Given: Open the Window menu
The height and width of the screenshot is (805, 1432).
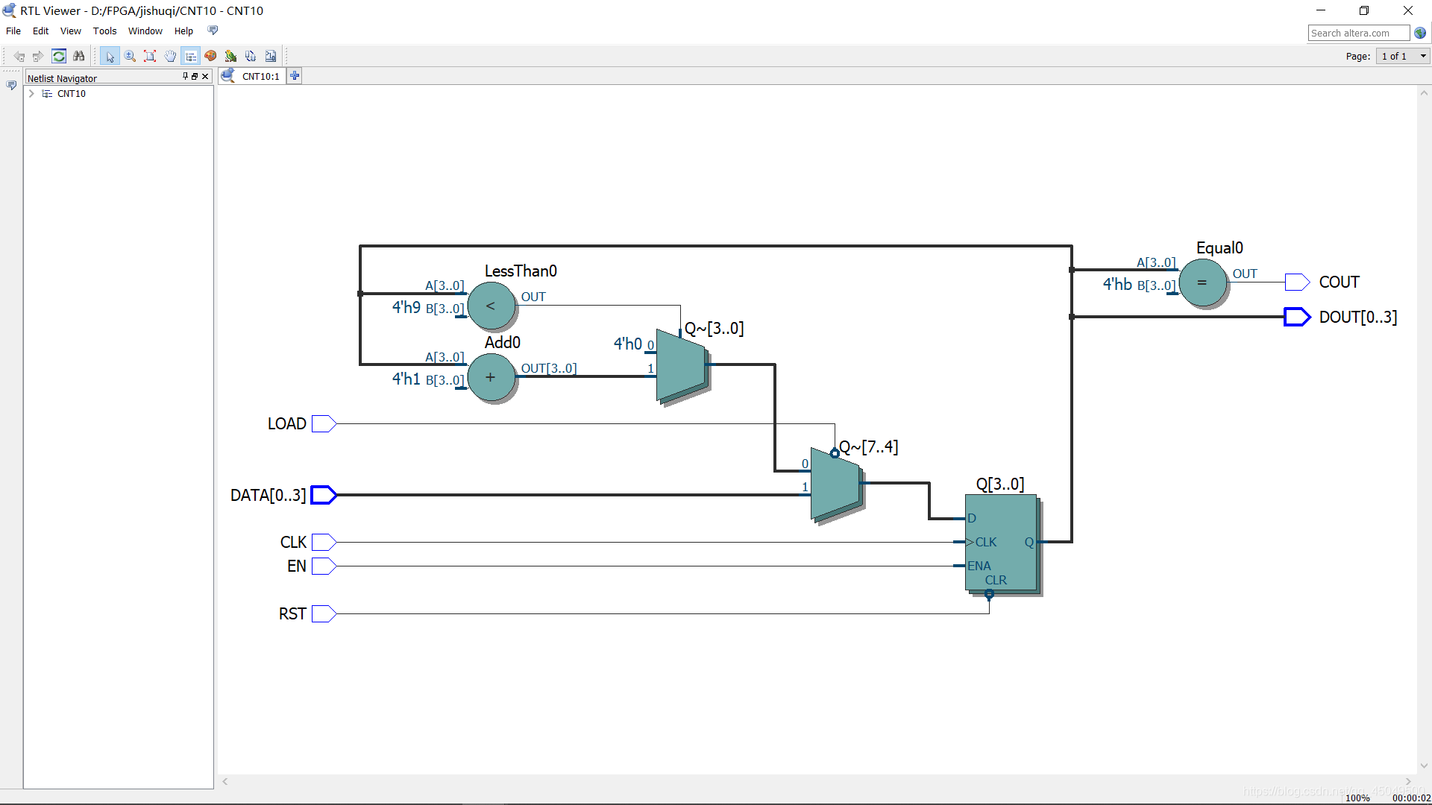Looking at the screenshot, I should 145,31.
